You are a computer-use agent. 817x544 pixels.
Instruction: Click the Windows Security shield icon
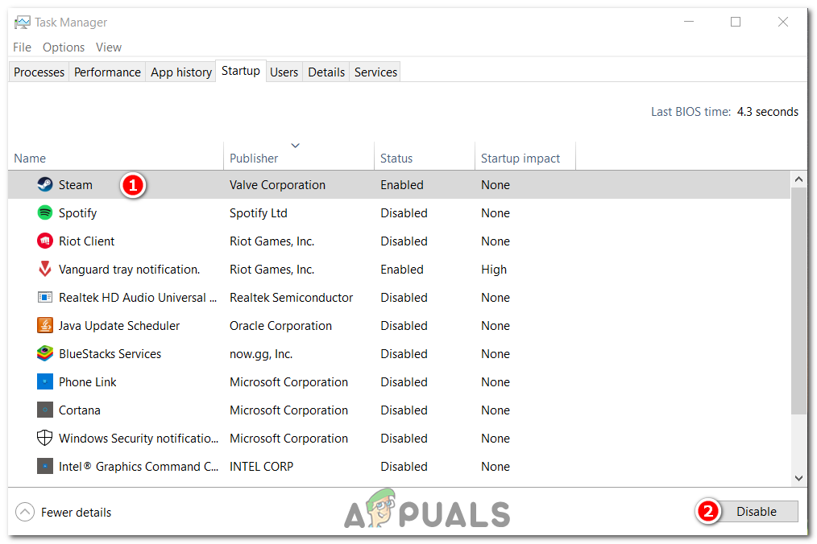[x=45, y=438]
